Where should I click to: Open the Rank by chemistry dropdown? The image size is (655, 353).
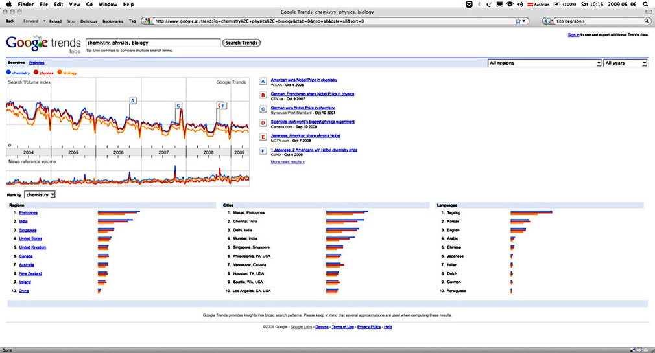40,195
